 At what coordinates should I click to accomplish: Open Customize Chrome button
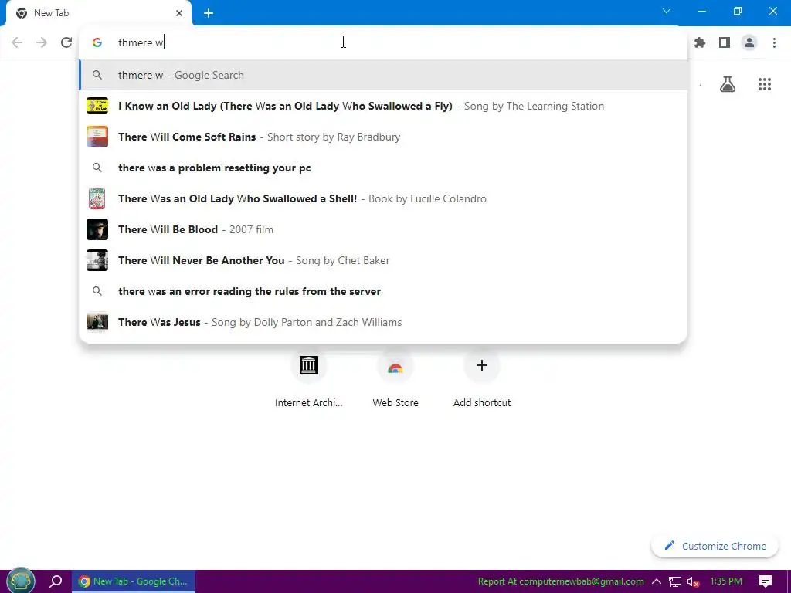click(715, 546)
